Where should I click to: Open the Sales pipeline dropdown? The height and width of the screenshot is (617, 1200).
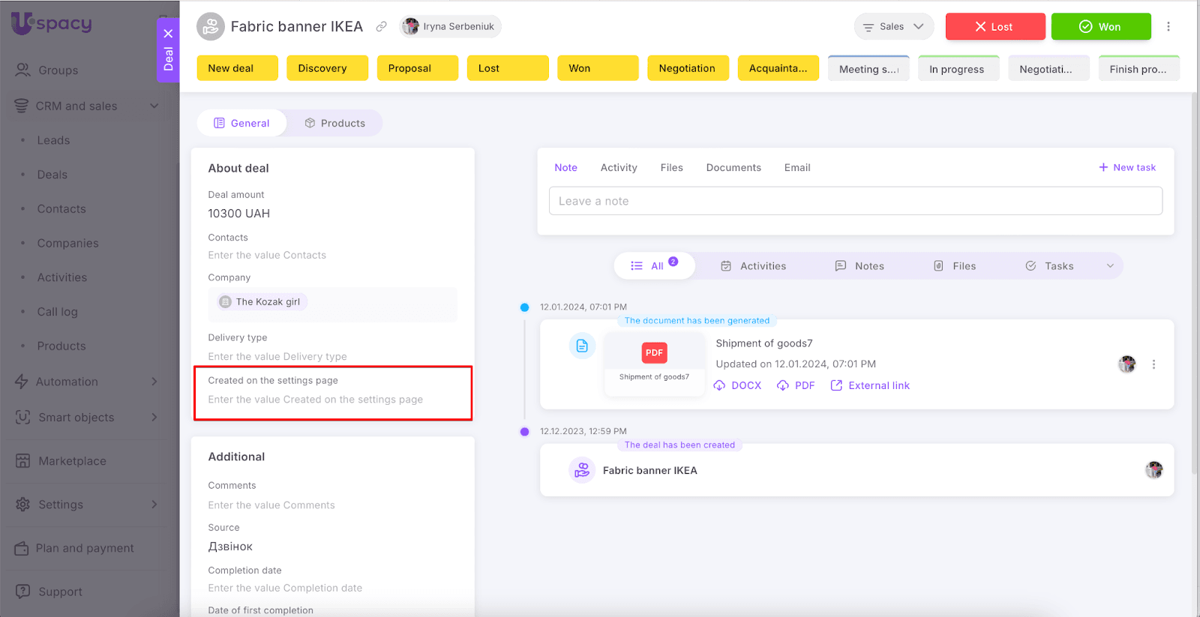pos(893,27)
